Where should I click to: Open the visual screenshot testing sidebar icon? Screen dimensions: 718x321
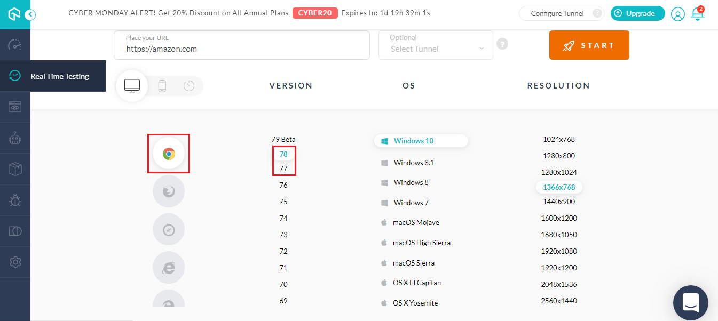(15, 107)
